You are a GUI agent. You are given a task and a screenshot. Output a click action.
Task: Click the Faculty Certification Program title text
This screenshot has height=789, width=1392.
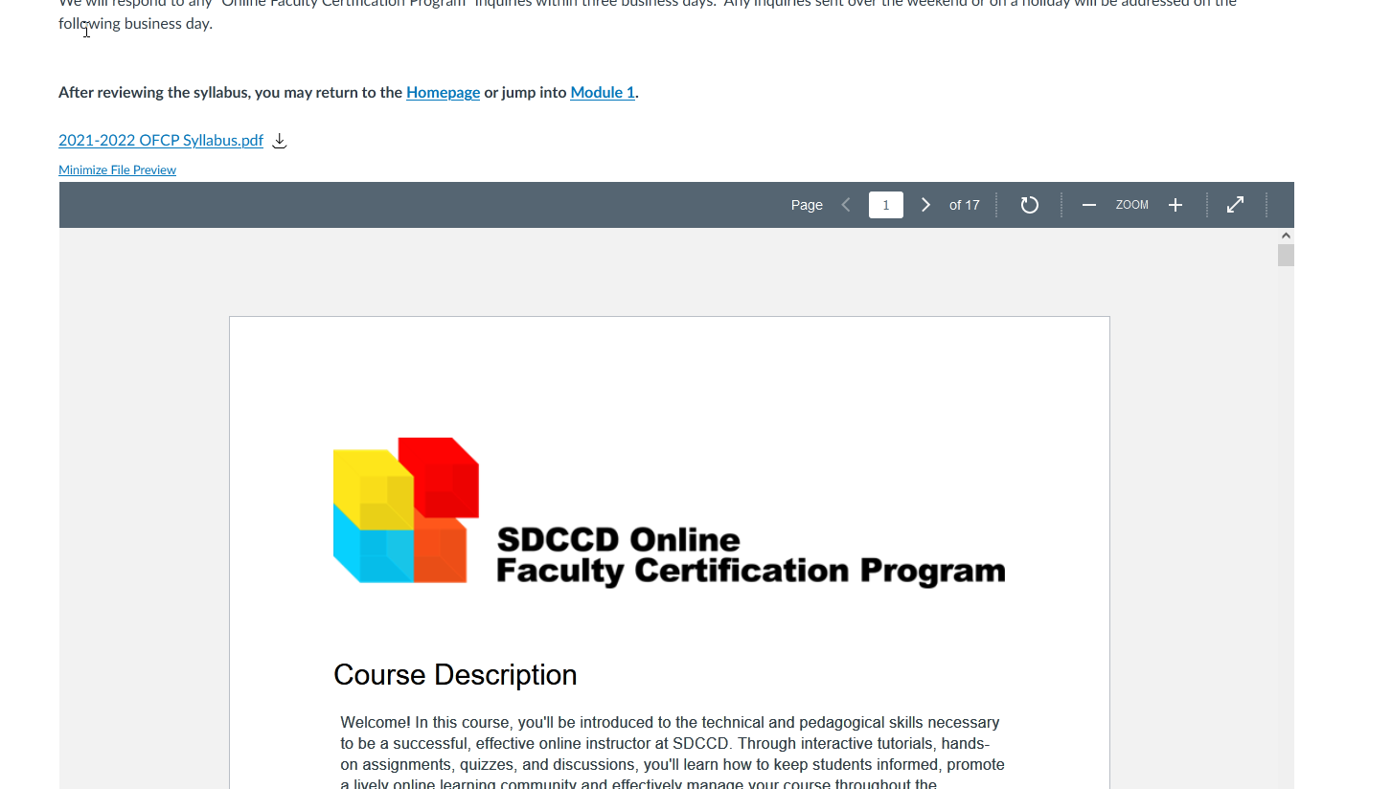750,571
